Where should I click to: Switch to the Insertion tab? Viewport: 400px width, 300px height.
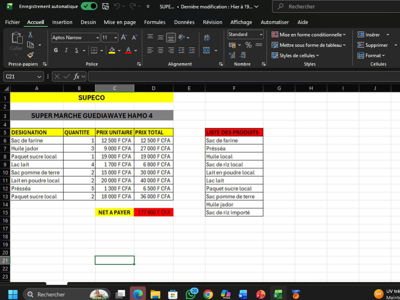pos(62,22)
